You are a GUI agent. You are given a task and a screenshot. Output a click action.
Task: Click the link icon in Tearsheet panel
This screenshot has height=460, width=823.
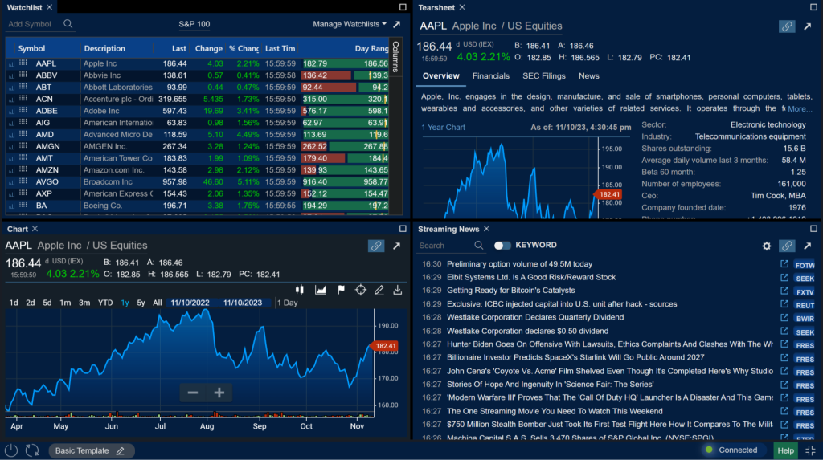click(786, 26)
